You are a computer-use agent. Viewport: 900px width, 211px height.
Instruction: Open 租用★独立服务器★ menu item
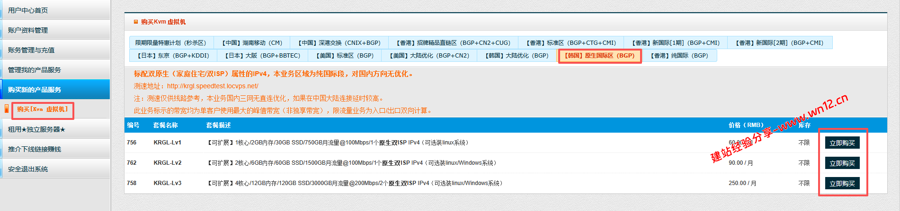pyautogui.click(x=37, y=129)
